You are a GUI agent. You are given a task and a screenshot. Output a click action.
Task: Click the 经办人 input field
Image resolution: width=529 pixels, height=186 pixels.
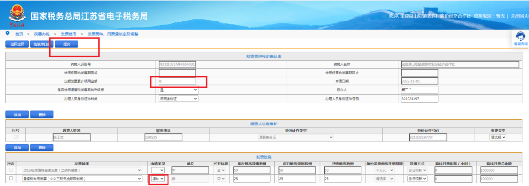[x=420, y=90]
